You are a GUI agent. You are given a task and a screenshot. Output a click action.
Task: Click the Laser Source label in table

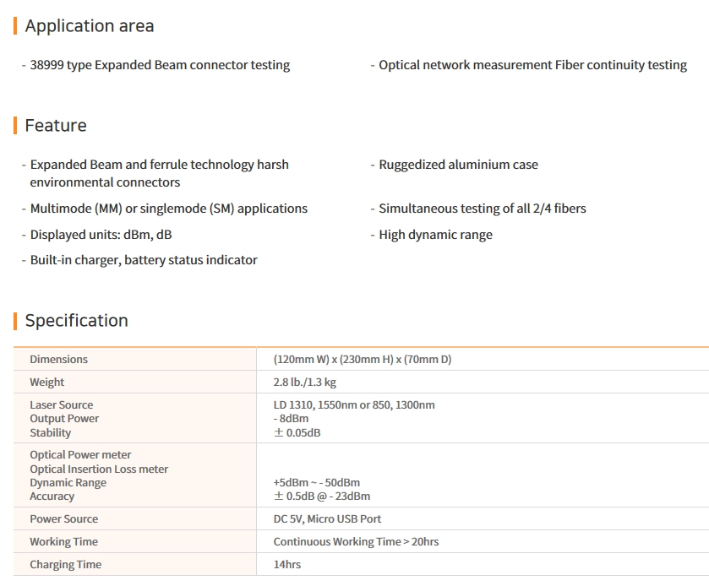click(62, 405)
